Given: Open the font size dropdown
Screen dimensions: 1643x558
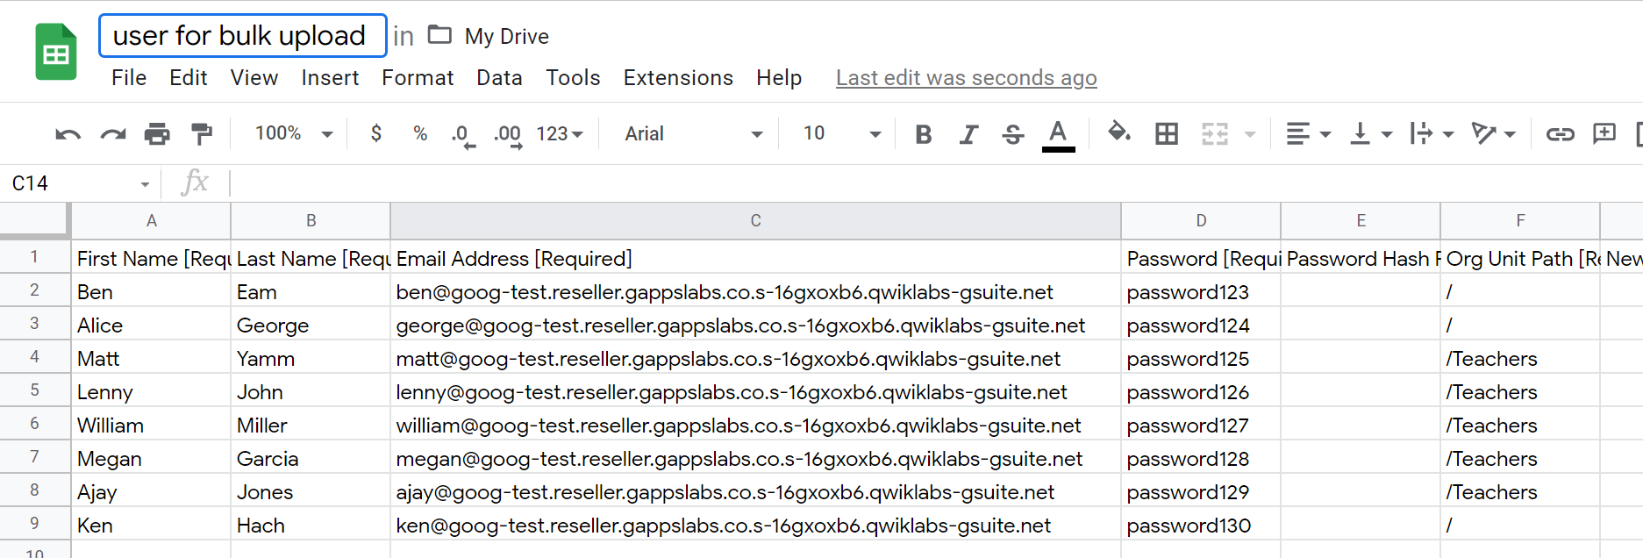Looking at the screenshot, I should pyautogui.click(x=840, y=133).
